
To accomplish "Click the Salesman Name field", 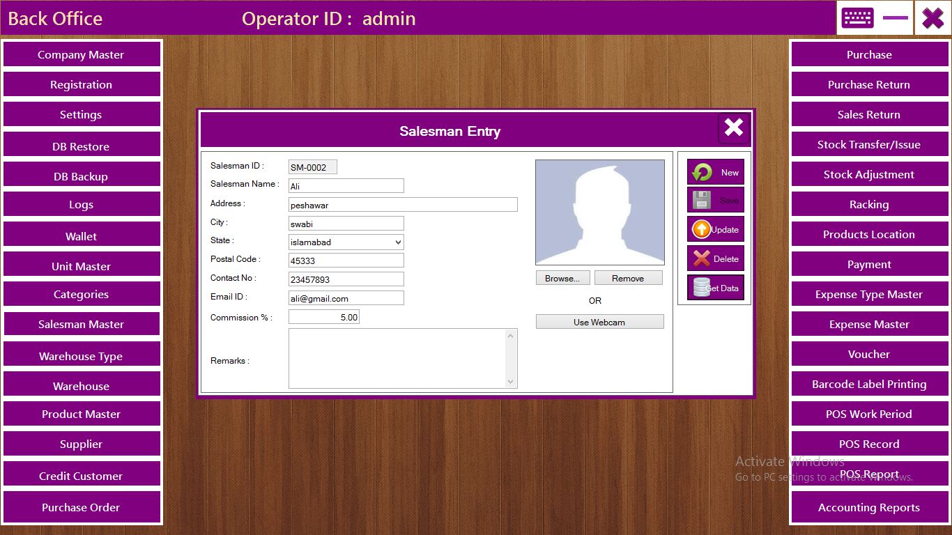I will click(x=346, y=186).
